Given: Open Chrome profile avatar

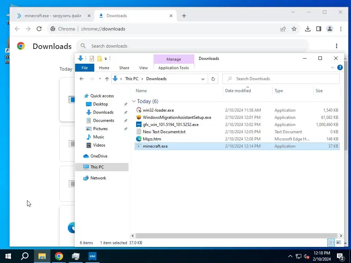Looking at the screenshot, I should click(330, 29).
